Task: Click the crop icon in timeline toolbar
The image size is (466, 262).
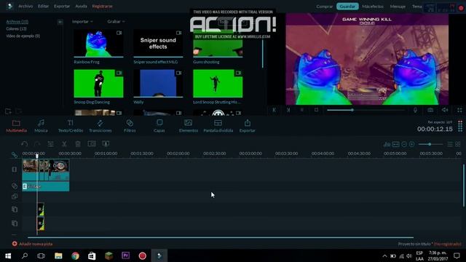Action: click(92, 144)
